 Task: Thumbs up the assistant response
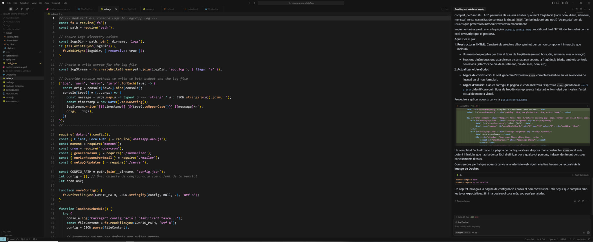[575, 201]
